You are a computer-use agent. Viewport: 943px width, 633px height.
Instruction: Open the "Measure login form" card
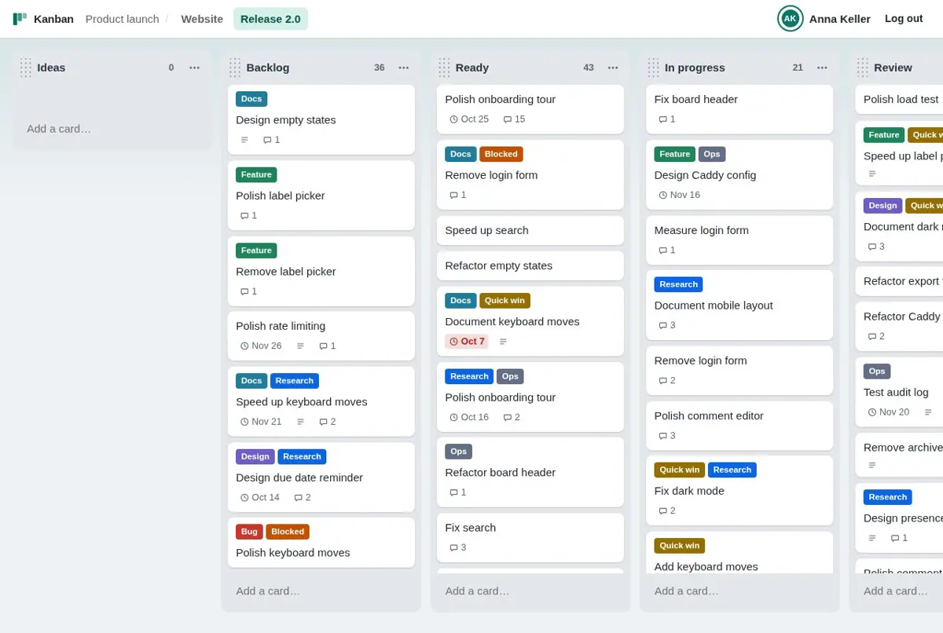(x=739, y=240)
